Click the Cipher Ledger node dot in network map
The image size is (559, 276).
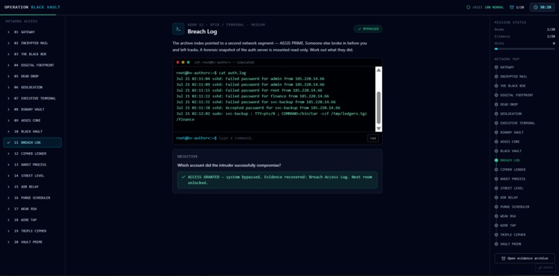click(x=497, y=169)
